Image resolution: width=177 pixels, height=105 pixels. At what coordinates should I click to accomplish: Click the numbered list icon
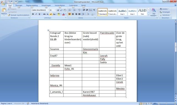click(74, 10)
